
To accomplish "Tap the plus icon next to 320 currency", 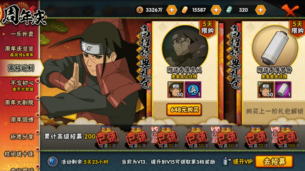I will (261, 10).
